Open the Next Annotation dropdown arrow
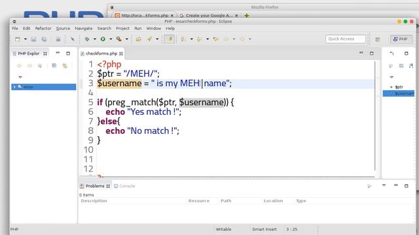 coord(192,39)
